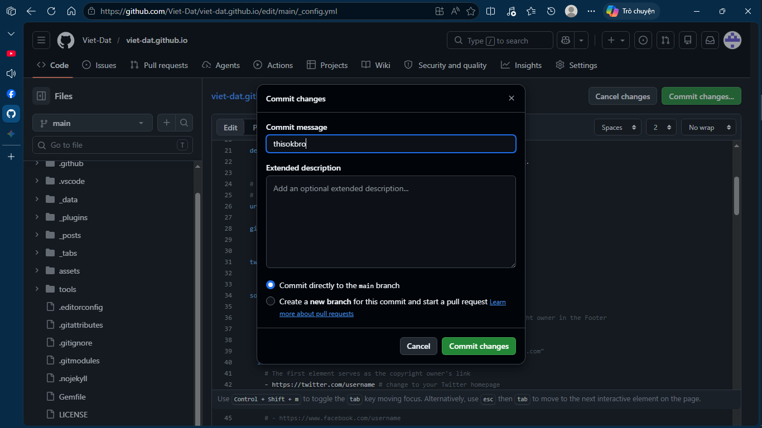Open the .gitignore file
The height and width of the screenshot is (428, 762).
tap(76, 343)
